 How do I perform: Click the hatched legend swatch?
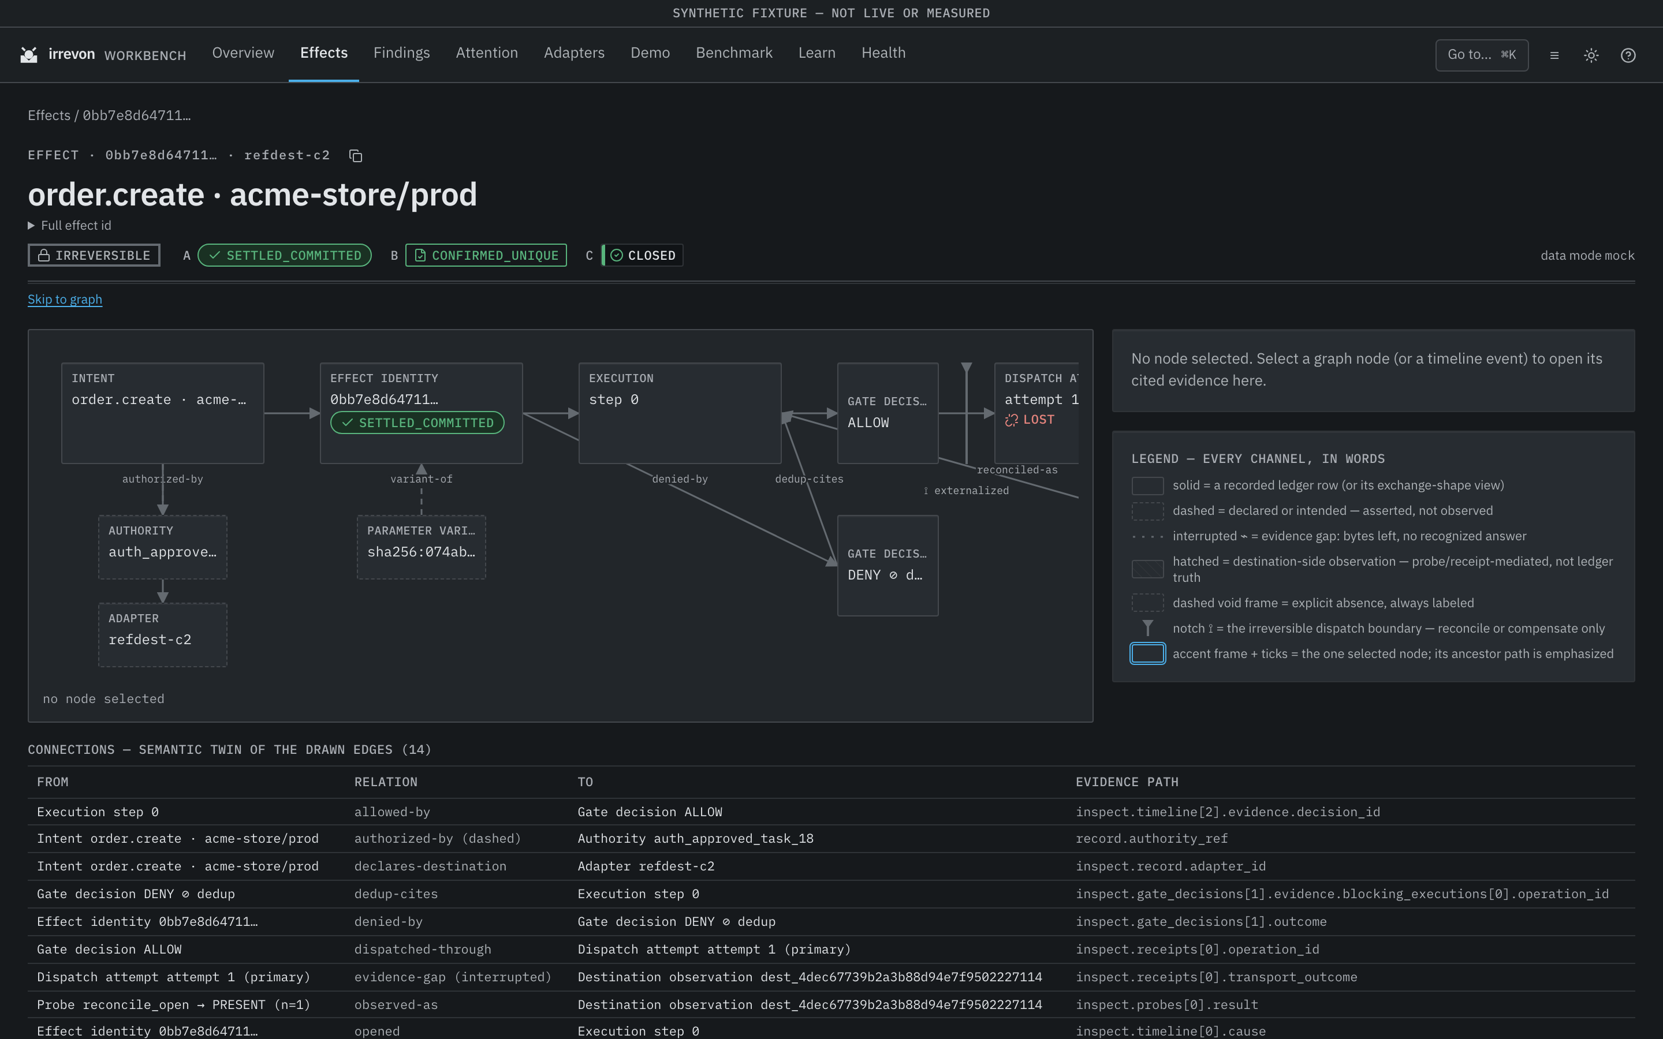[1147, 569]
